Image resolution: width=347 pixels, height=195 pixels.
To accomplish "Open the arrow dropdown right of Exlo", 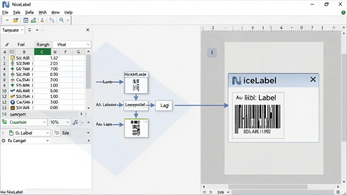I will [x=88, y=133].
